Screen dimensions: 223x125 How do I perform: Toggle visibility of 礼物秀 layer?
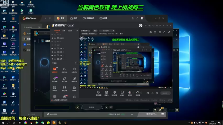(52, 38)
